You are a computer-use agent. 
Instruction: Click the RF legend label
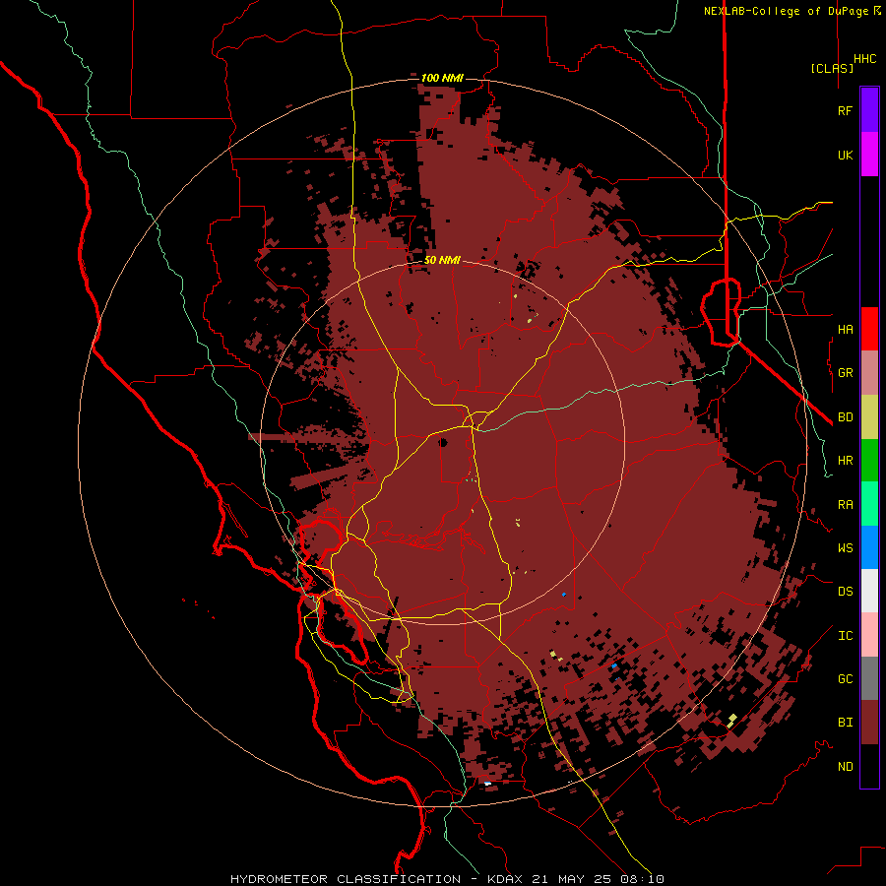tap(845, 110)
